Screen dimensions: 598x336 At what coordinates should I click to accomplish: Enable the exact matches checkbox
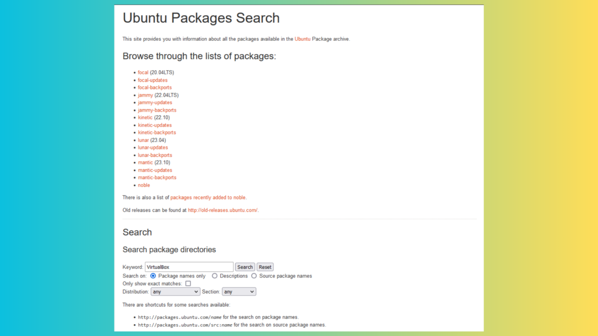click(x=188, y=283)
